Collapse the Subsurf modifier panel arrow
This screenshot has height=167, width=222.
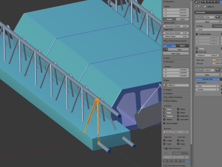[x=197, y=70]
